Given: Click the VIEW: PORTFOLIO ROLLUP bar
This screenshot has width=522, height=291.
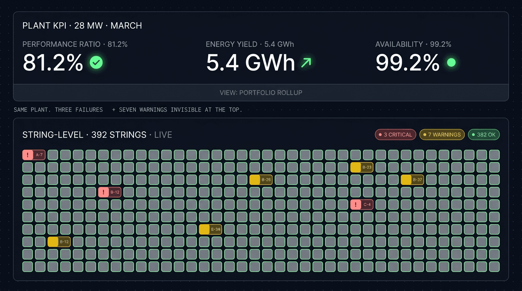Looking at the screenshot, I should (261, 92).
